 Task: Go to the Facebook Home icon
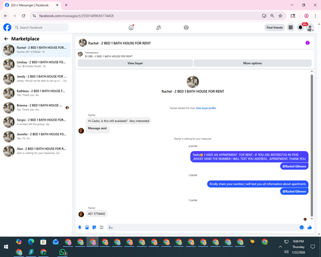tap(131, 28)
